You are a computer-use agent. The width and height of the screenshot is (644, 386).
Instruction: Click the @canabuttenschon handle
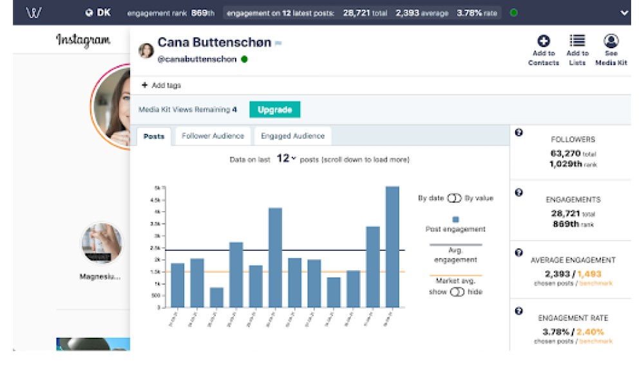pyautogui.click(x=196, y=59)
